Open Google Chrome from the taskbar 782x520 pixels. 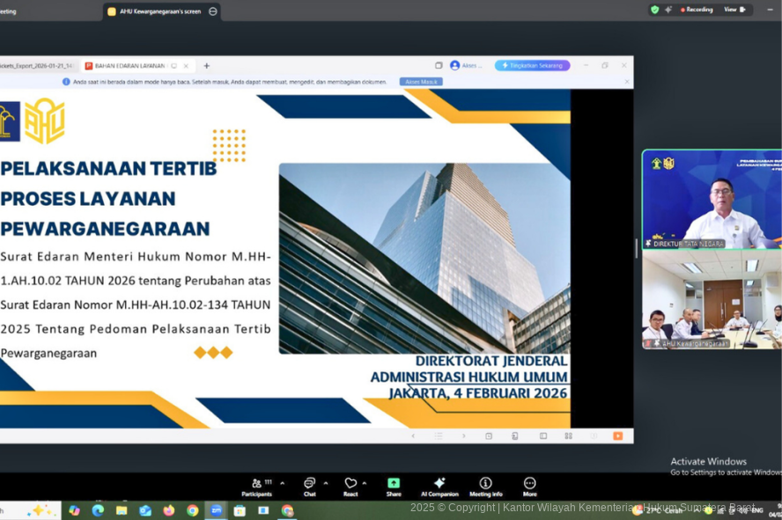[x=192, y=510]
